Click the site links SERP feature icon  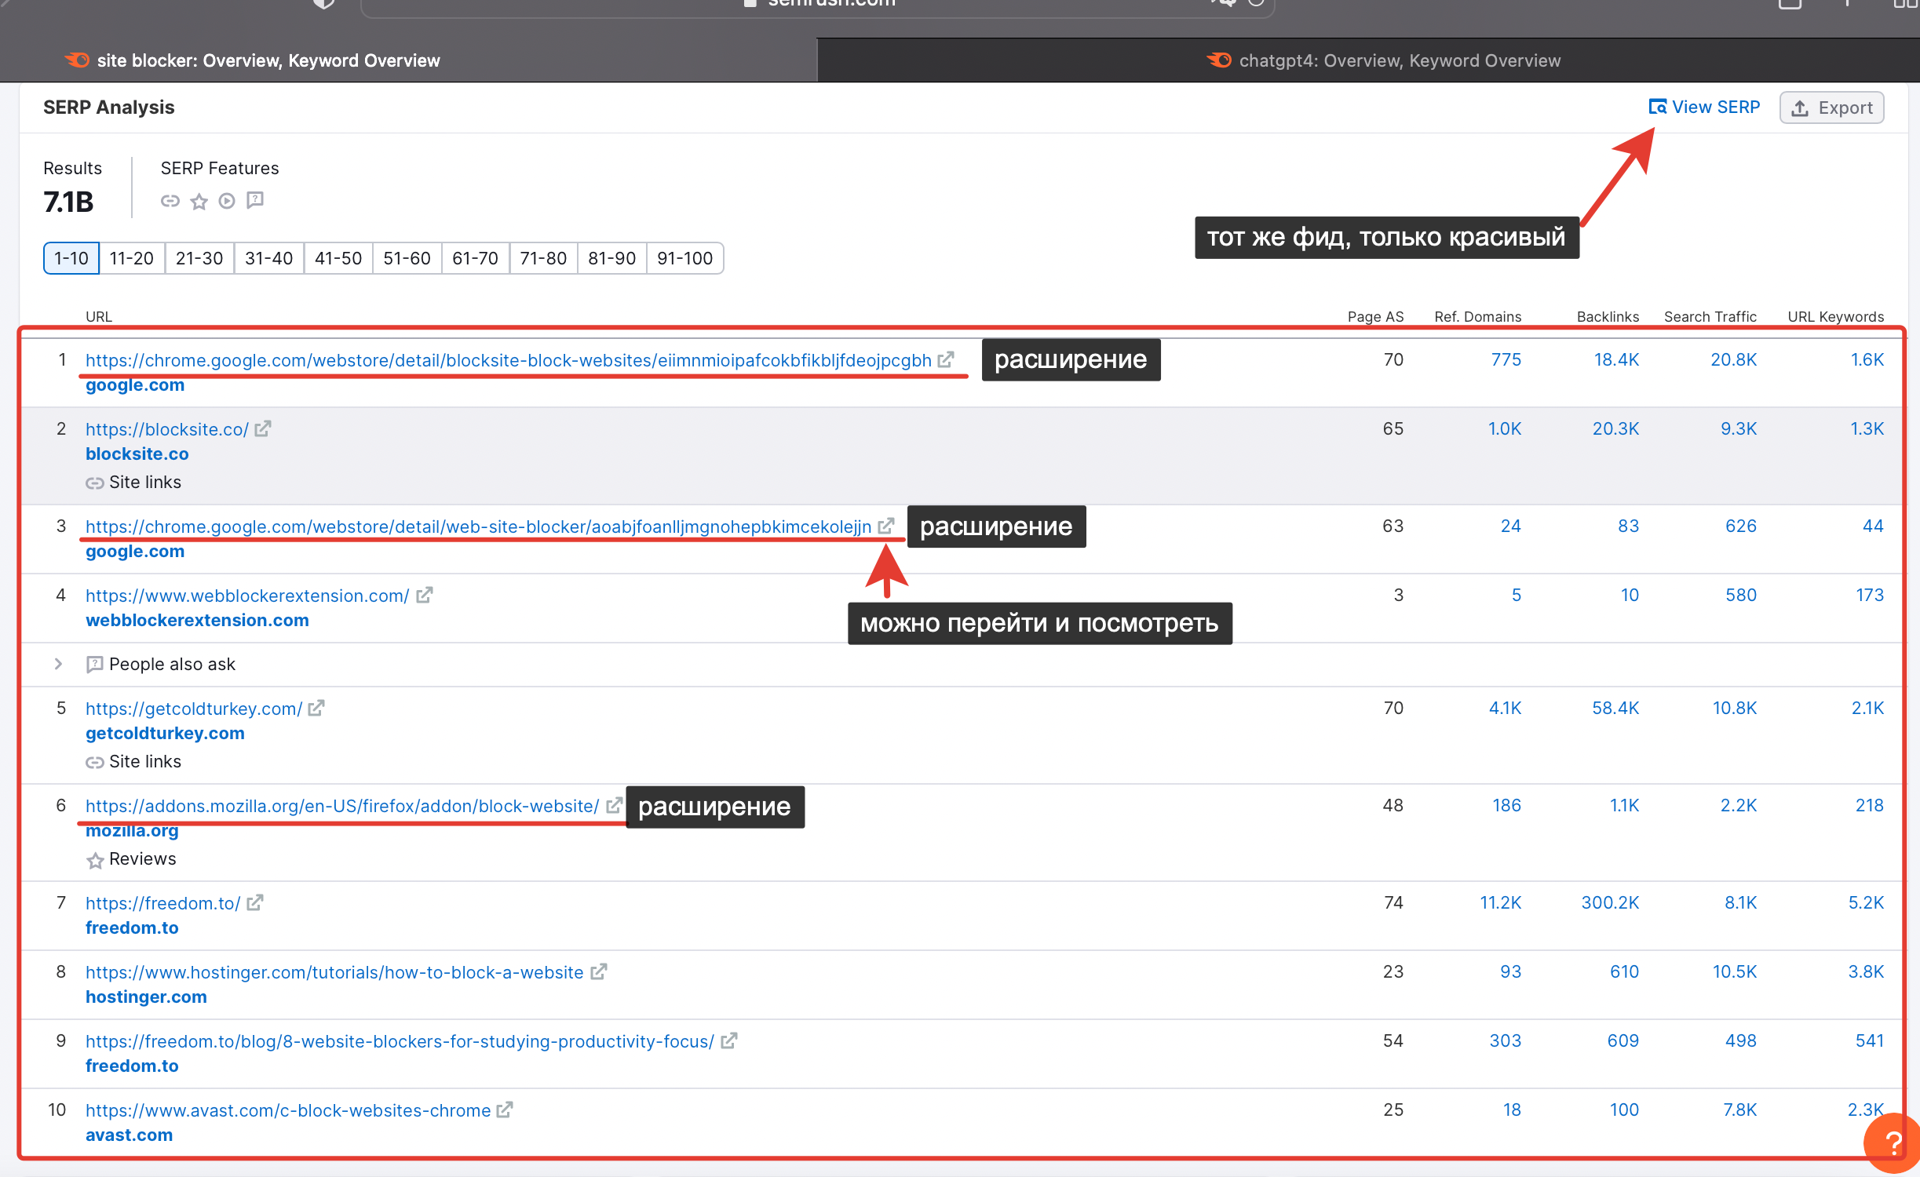(170, 201)
